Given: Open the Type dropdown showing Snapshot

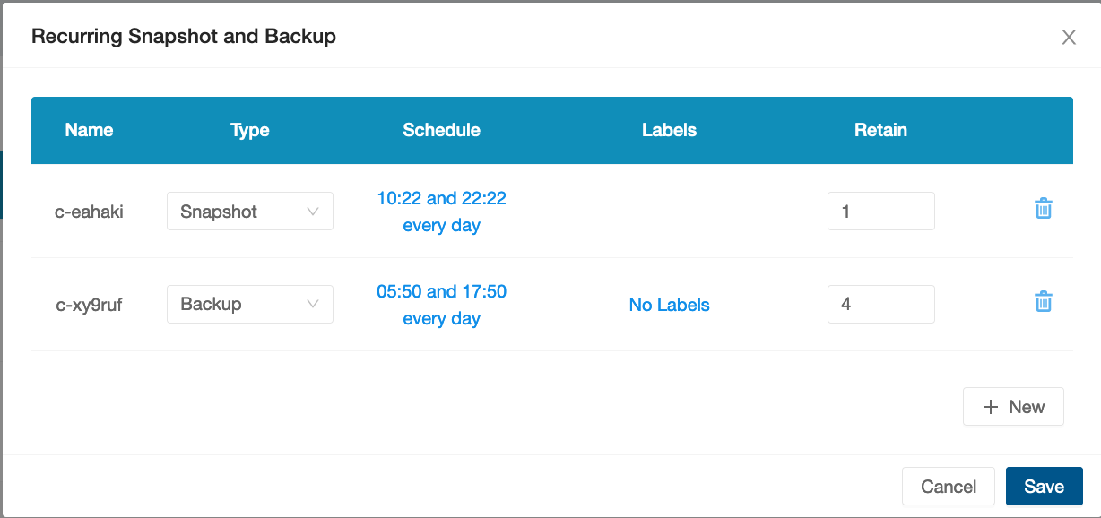Looking at the screenshot, I should click(249, 211).
